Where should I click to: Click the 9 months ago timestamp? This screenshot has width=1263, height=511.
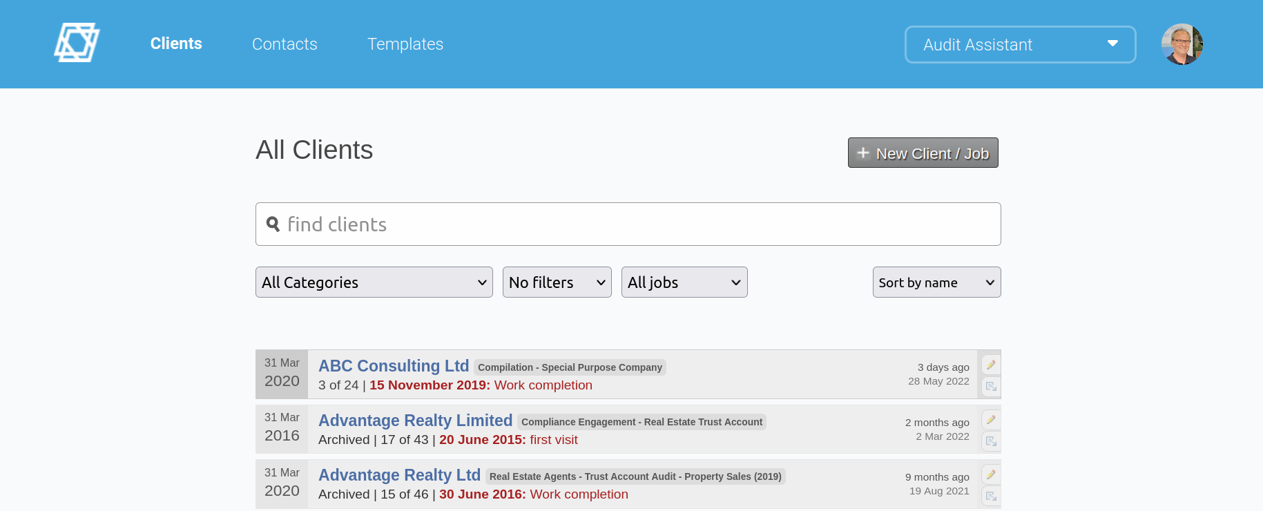point(937,477)
